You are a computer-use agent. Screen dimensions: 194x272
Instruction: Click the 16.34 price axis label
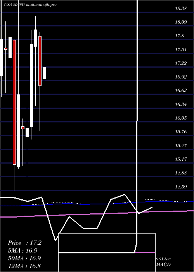181,104
